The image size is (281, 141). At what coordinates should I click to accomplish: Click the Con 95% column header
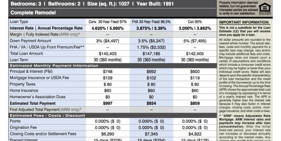click(x=195, y=22)
